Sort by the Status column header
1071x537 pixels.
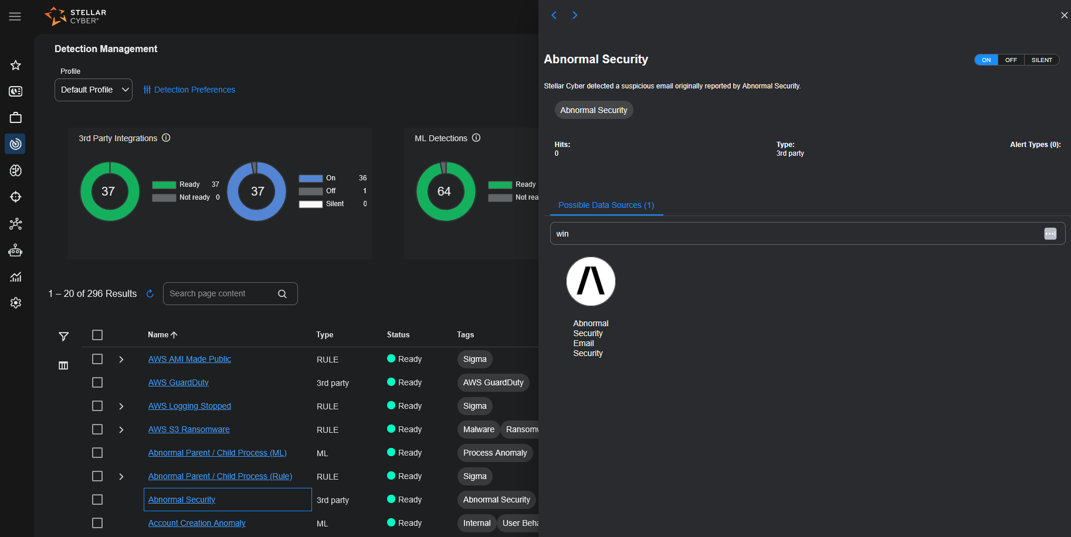click(x=398, y=335)
